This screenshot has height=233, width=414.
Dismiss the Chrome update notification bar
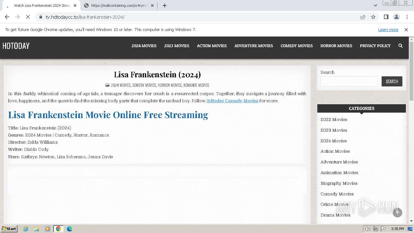pos(406,30)
